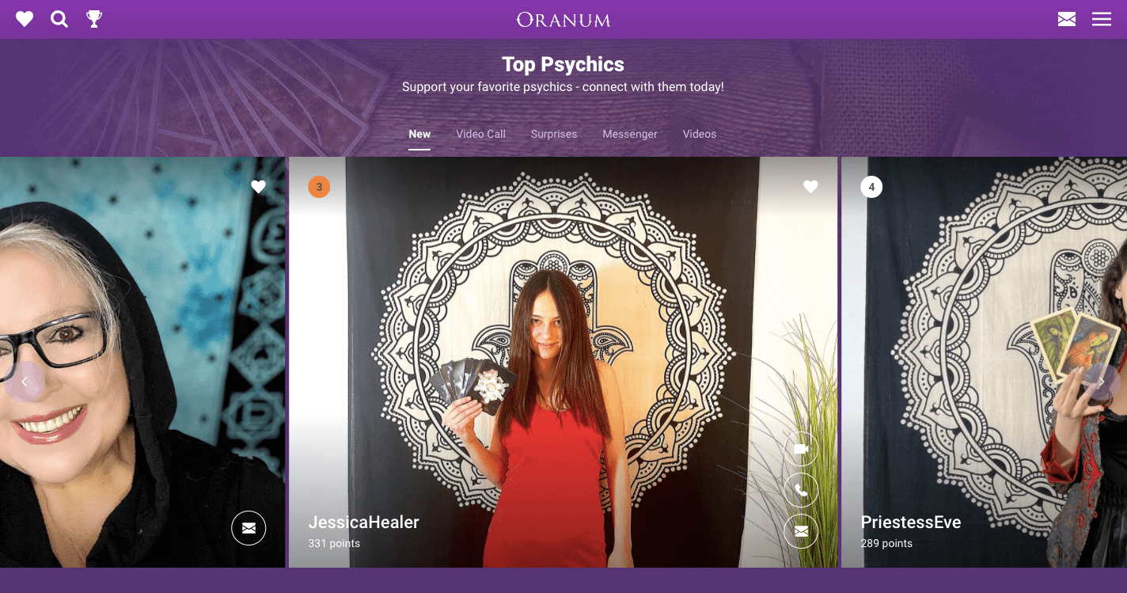The height and width of the screenshot is (593, 1127).
Task: Open the messages envelope in top bar
Action: click(1067, 19)
